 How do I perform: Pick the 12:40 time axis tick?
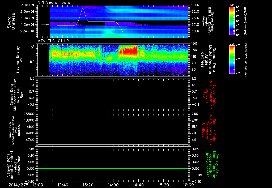(x=63, y=185)
